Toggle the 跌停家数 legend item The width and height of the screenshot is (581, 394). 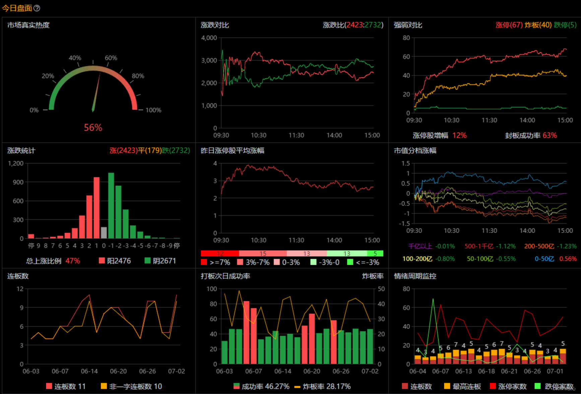point(554,386)
